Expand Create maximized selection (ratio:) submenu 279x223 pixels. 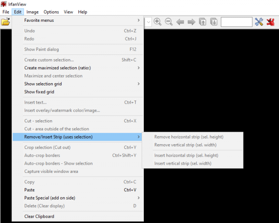pyautogui.click(x=78, y=68)
